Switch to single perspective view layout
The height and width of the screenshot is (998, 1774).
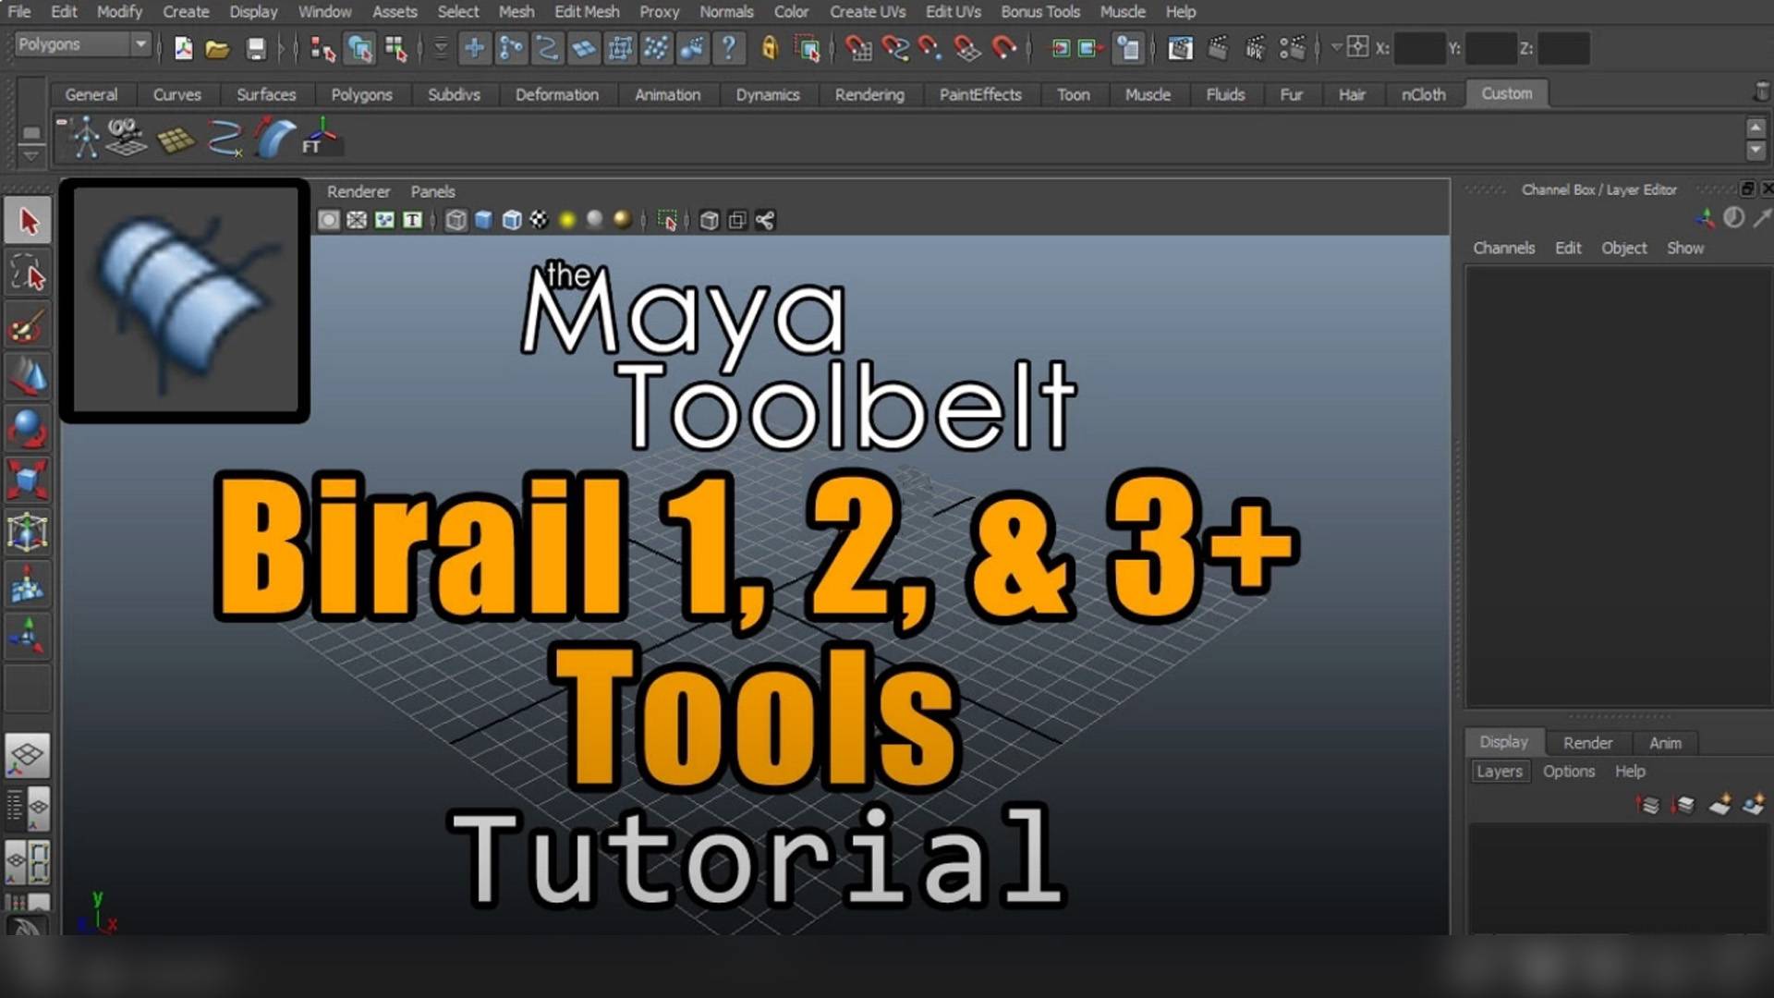click(28, 756)
